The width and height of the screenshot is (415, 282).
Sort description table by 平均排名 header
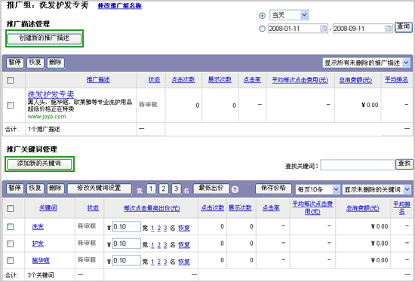tap(396, 80)
